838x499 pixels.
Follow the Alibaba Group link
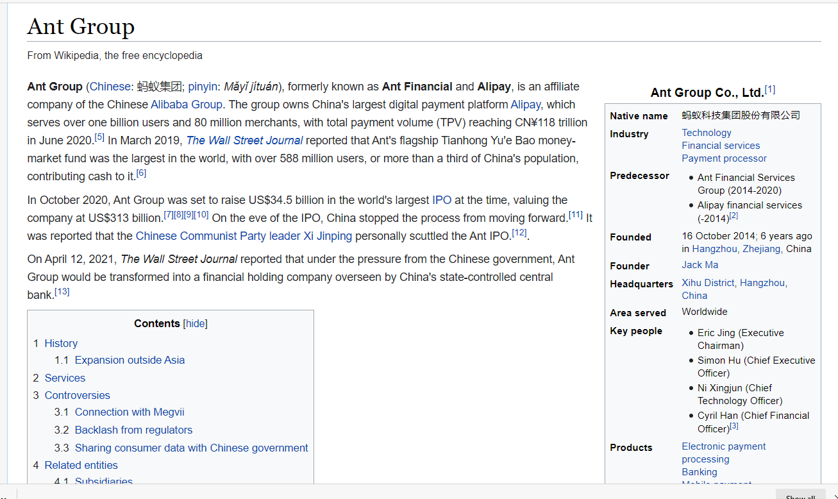click(x=187, y=105)
